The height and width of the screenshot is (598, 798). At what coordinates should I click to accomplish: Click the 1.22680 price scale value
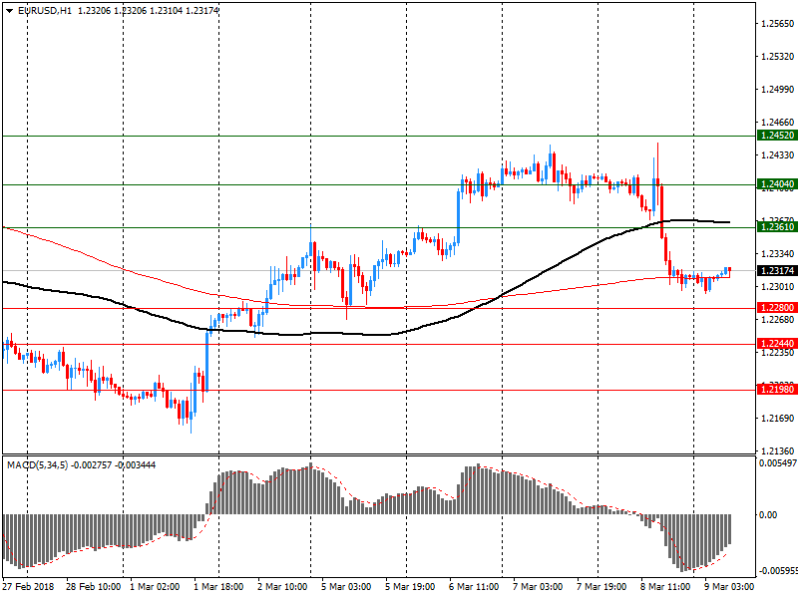coord(778,319)
